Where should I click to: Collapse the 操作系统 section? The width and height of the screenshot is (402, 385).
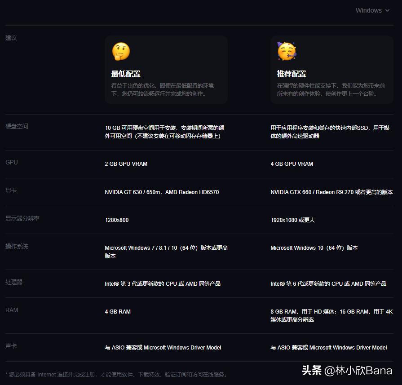[17, 246]
